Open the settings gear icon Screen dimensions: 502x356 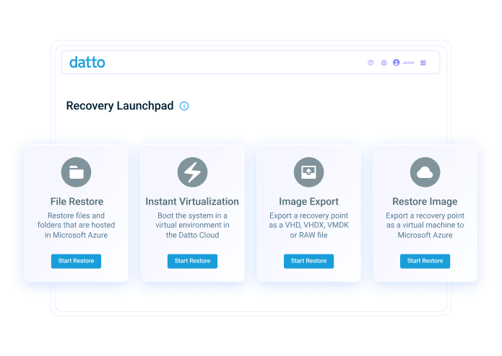coord(384,63)
